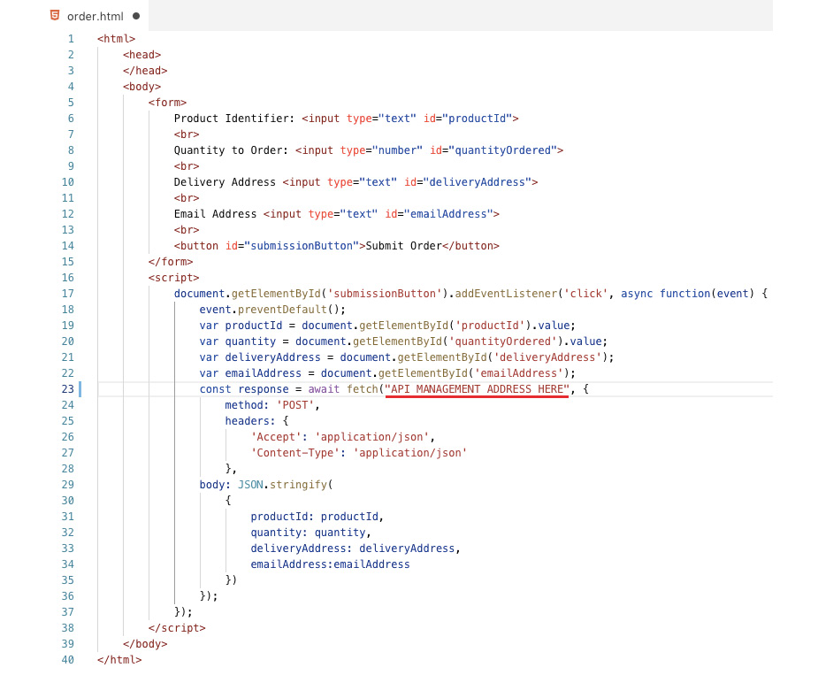Viewport: 818px width, 675px height.
Task: Click the 'Content-Type' header on line 27
Action: pos(295,453)
